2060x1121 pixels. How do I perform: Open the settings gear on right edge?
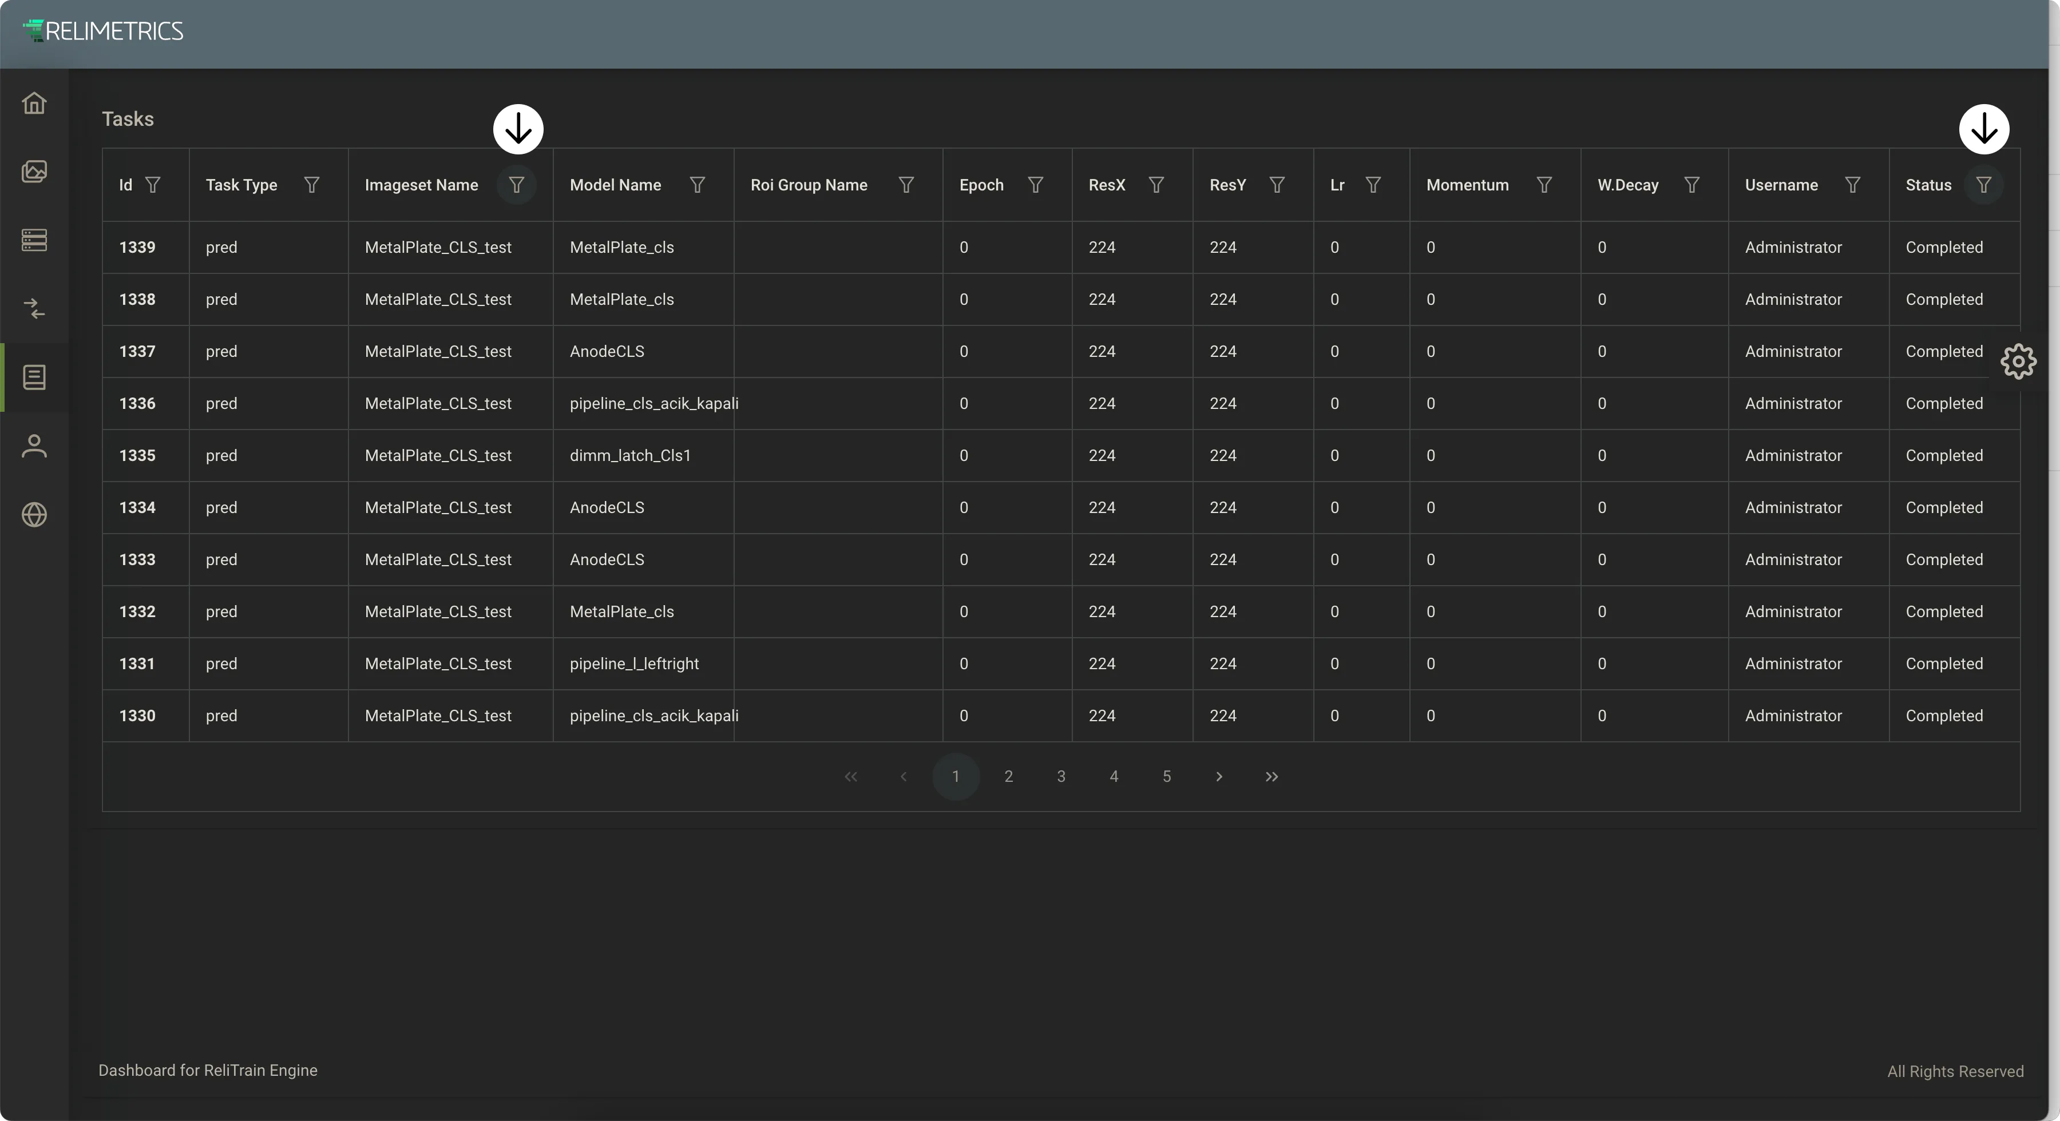pyautogui.click(x=2018, y=361)
